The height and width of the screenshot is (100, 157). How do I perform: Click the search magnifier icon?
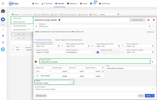pyautogui.click(x=118, y=14)
